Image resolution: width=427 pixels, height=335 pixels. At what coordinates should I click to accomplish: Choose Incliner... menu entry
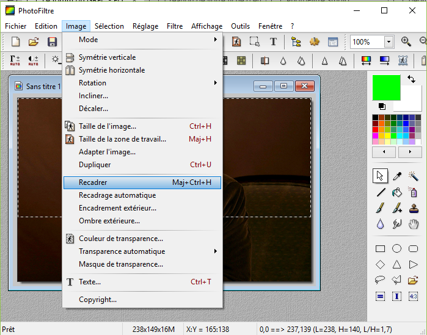[143, 96]
